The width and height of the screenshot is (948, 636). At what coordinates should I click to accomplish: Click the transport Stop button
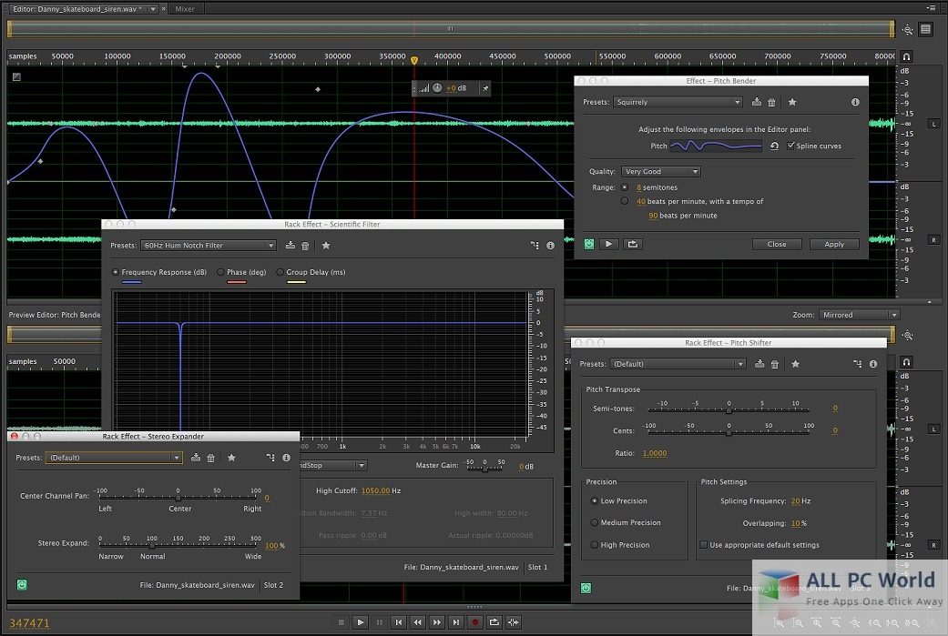pyautogui.click(x=341, y=622)
